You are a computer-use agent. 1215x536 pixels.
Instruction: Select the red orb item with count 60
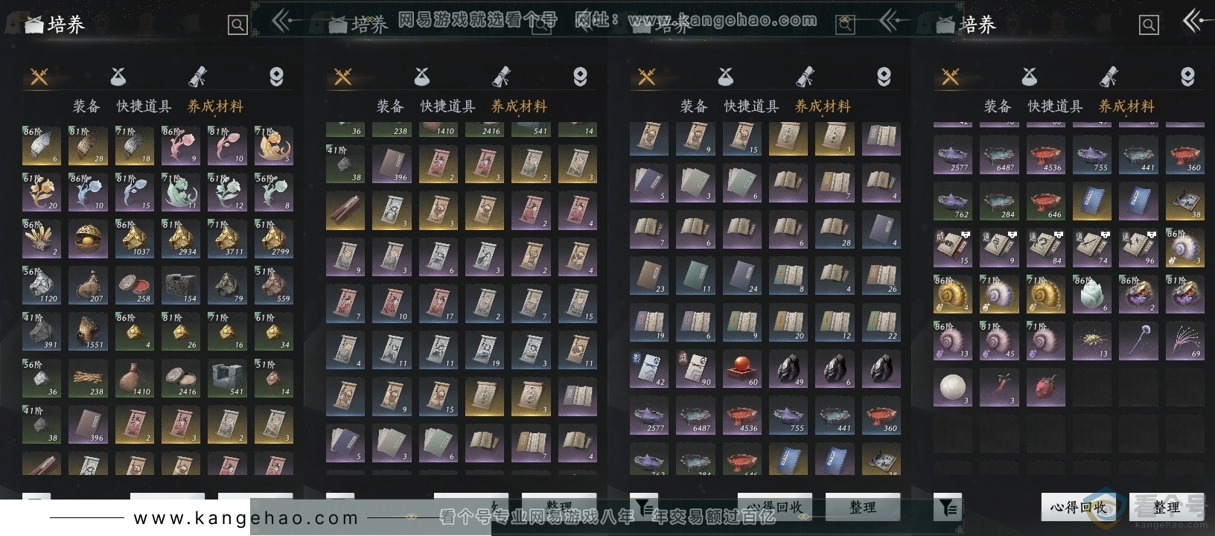coord(742,369)
